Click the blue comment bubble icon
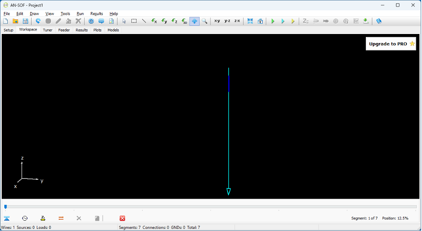The image size is (422, 231). pos(101,21)
